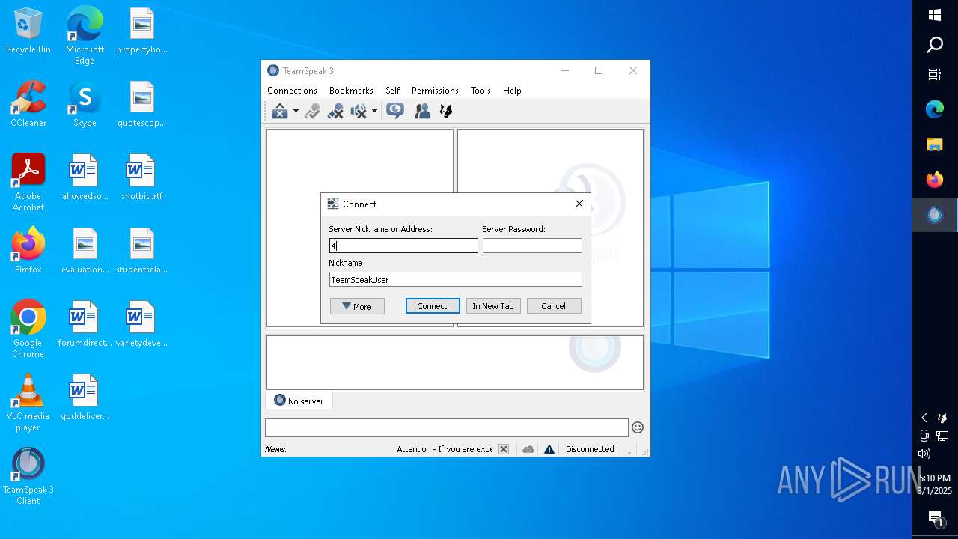Select Skype desktop shortcut
Screen dimensions: 958x539
(85, 104)
